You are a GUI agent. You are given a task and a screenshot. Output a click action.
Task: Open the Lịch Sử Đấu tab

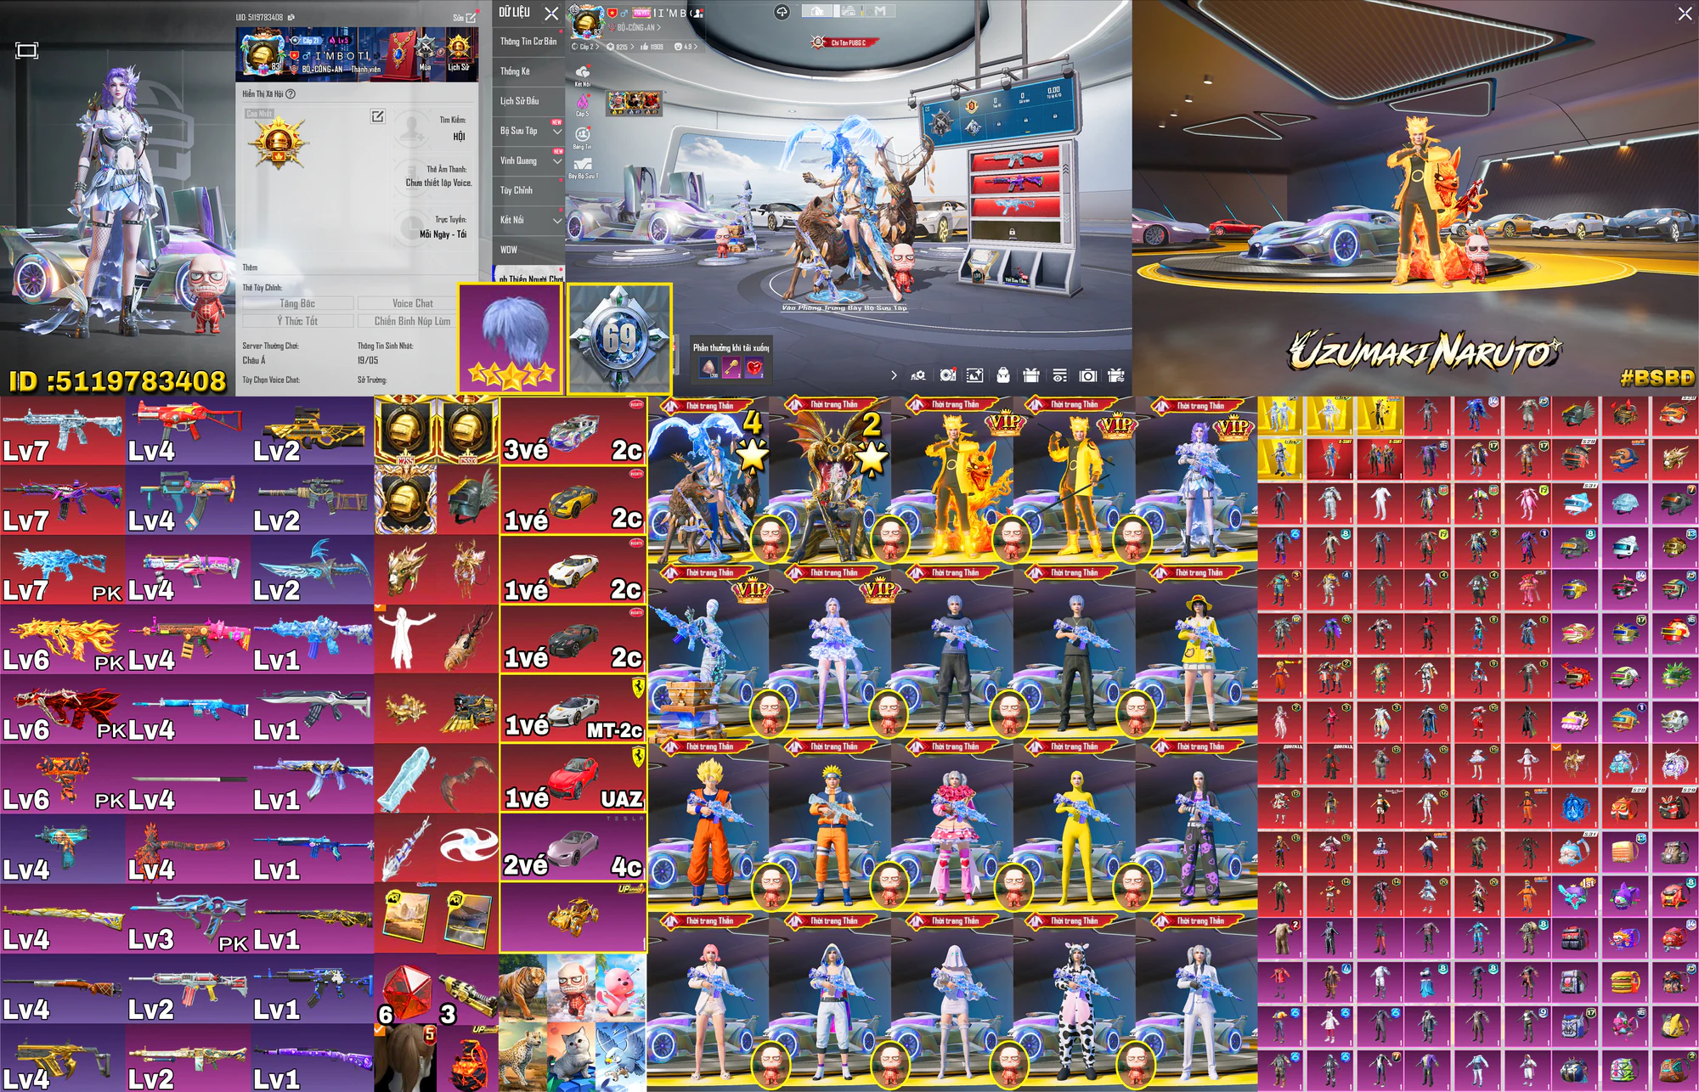(528, 101)
